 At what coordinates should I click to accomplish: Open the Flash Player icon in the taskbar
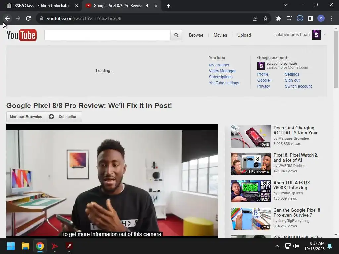[x=69, y=246]
